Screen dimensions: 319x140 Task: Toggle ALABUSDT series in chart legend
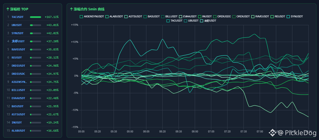114,17
